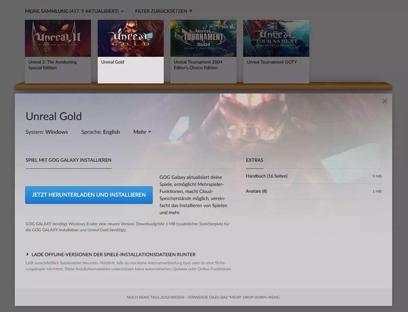This screenshot has width=408, height=312.
Task: Open Unreal 2: The Awakening cover thumbnail
Action: pyautogui.click(x=58, y=38)
